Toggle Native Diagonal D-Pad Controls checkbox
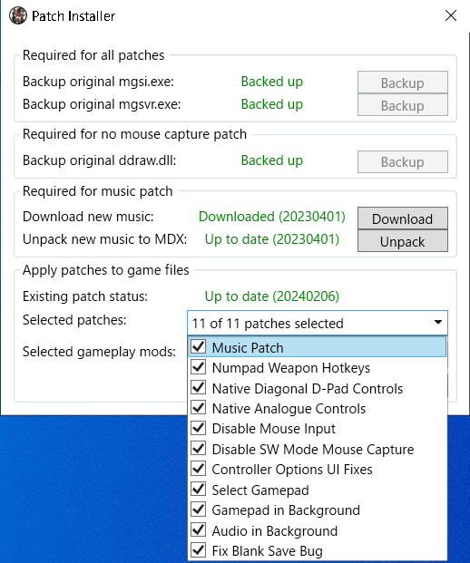The width and height of the screenshot is (470, 563). coord(199,388)
